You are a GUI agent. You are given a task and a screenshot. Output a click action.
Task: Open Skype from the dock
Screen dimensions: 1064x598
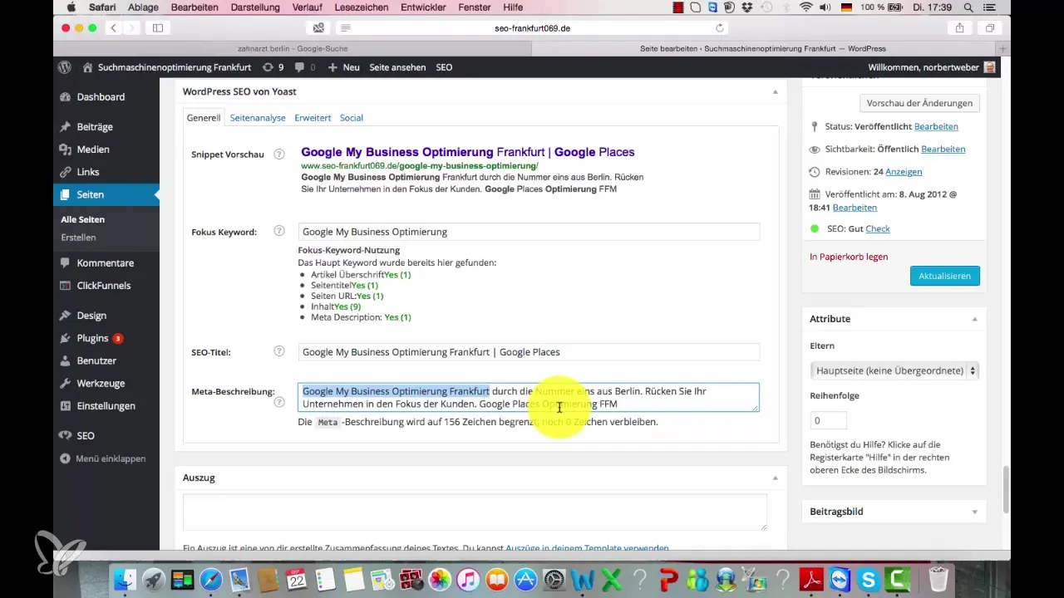[869, 578]
